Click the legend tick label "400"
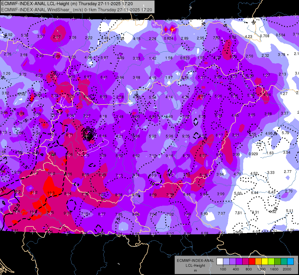Screen dimensions: 299x275 coord(236,269)
